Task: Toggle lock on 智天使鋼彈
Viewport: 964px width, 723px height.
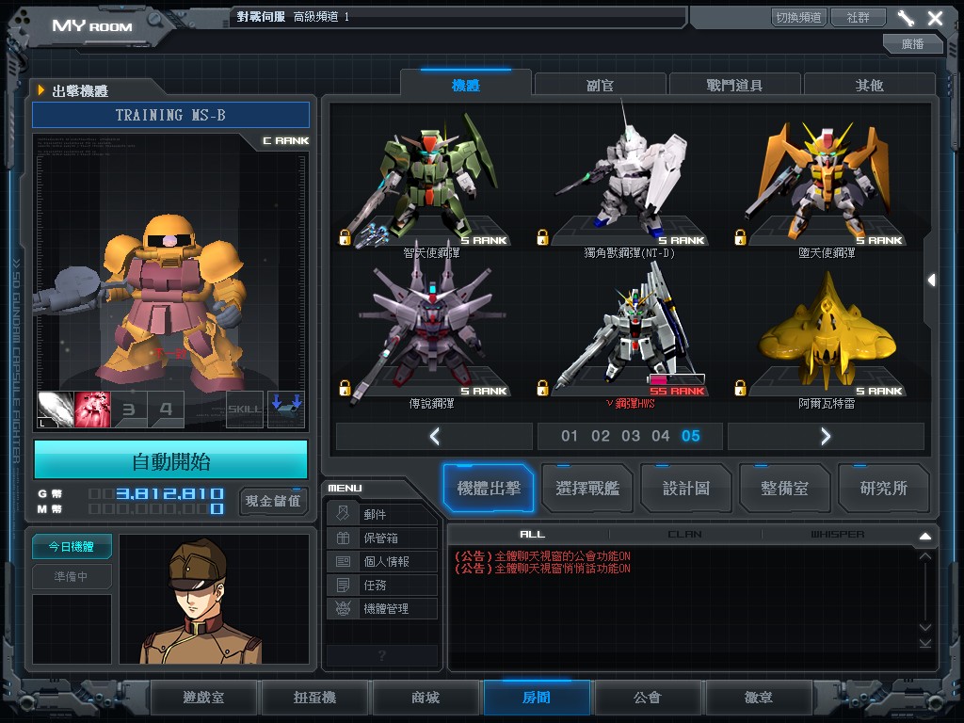Action: click(x=345, y=237)
